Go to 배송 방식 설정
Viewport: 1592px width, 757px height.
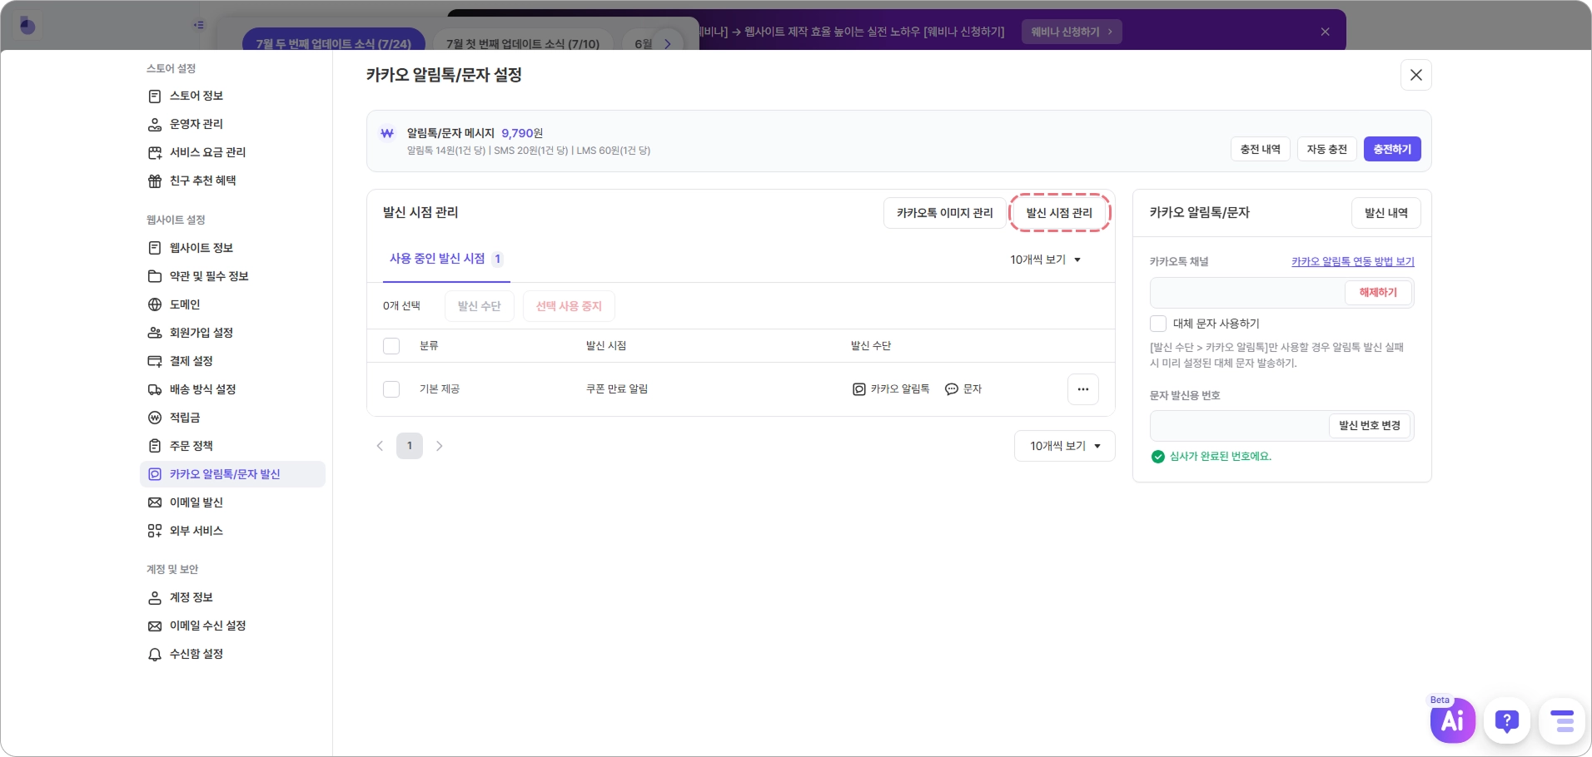point(232,389)
